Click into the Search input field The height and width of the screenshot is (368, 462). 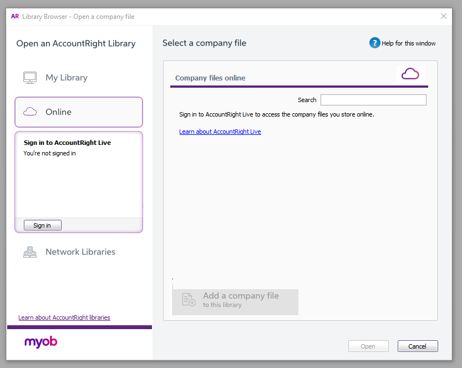click(x=373, y=100)
